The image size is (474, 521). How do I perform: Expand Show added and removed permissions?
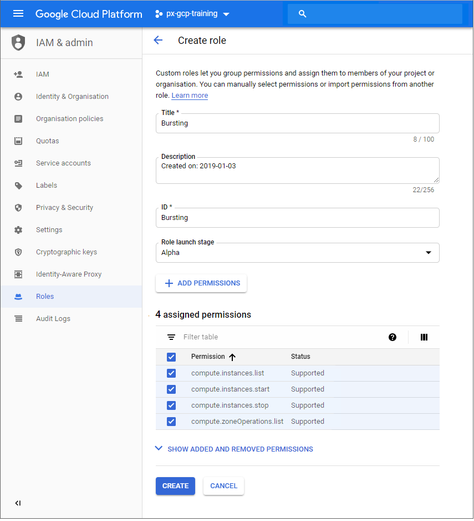tap(235, 449)
